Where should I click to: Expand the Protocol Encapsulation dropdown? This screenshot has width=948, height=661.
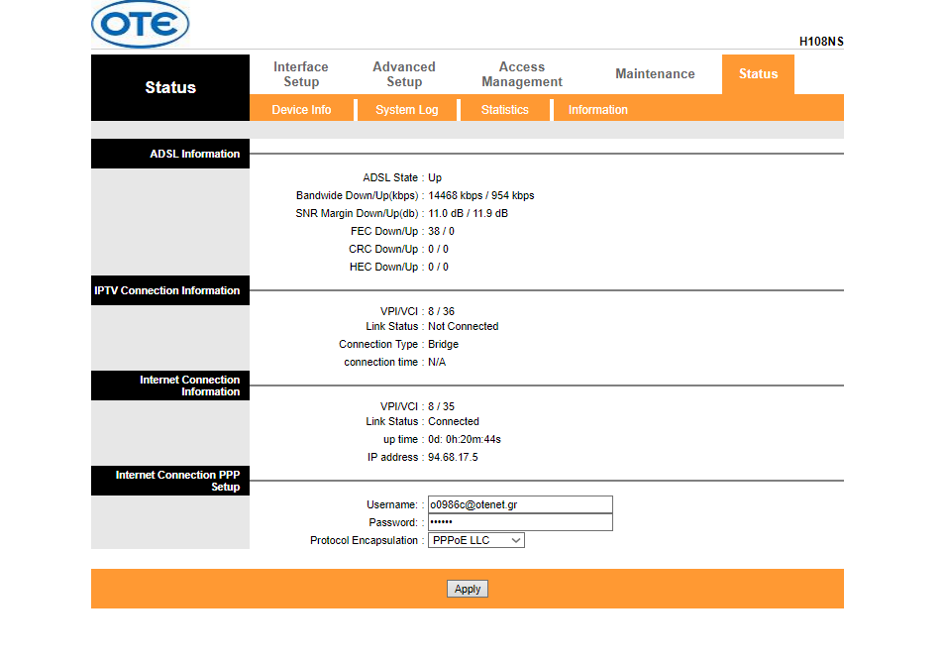[x=475, y=540]
